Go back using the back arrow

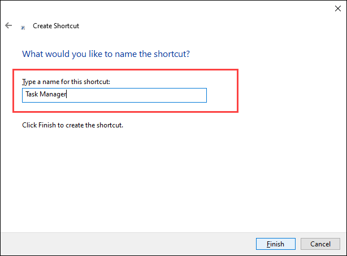tap(8, 26)
